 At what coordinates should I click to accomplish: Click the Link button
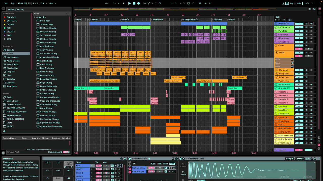(6, 3)
